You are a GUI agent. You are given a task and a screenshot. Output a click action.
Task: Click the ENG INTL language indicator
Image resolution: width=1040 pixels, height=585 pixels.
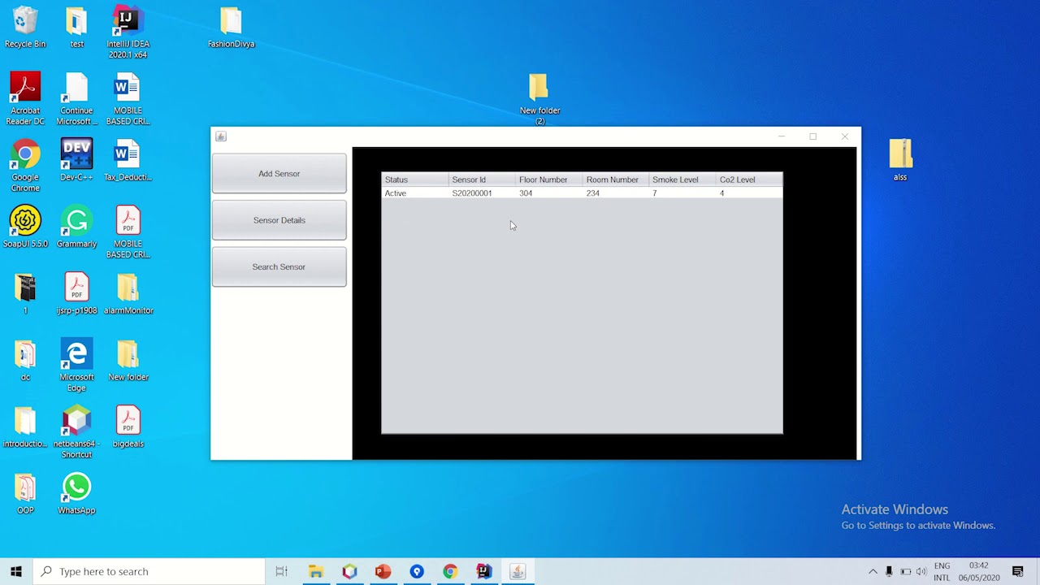tap(942, 571)
